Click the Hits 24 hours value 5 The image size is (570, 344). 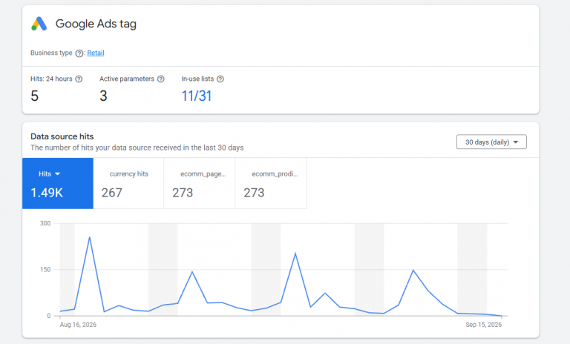[x=35, y=96]
